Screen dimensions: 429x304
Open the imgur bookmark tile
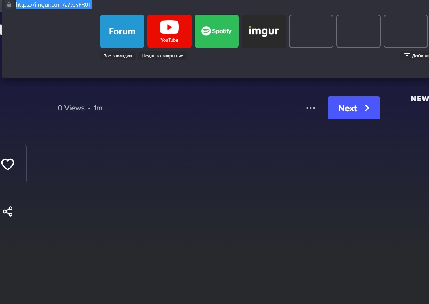(264, 31)
